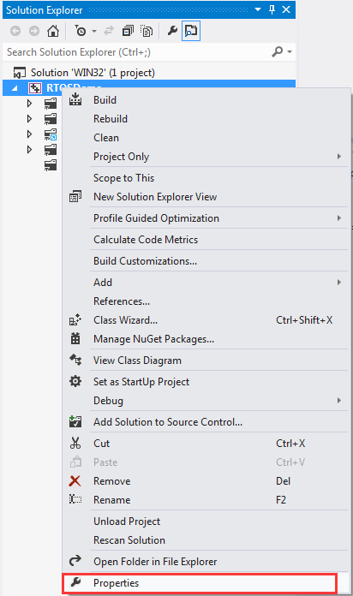353x596 pixels.
Task: Click the Sync with Active Document icon
Action: [x=109, y=31]
